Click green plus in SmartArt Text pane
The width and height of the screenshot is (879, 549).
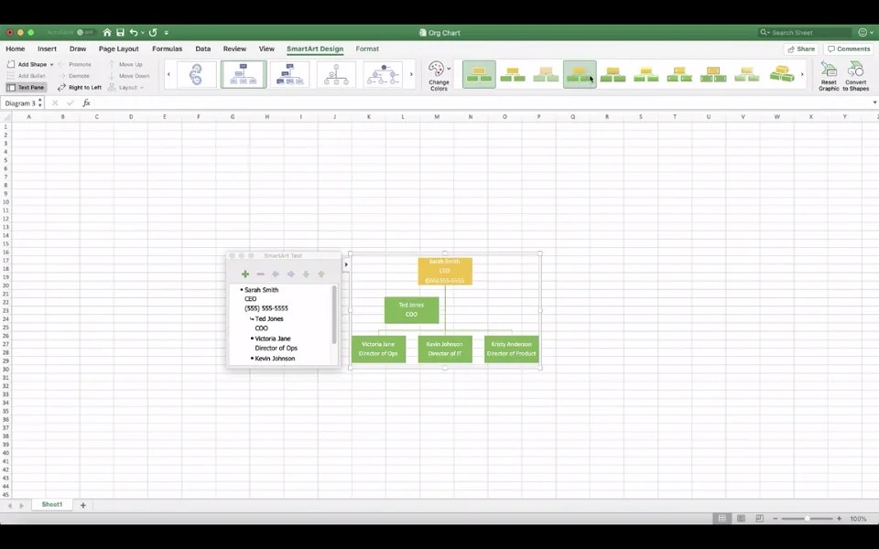245,274
